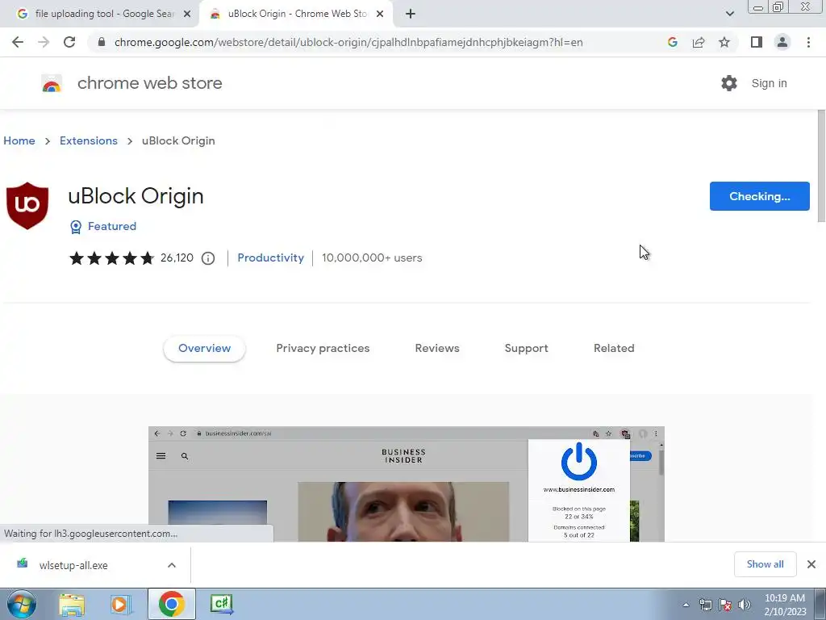This screenshot has width=826, height=620.
Task: Switch to uBlock Origin Chrome Web Store tab
Action: (x=295, y=14)
